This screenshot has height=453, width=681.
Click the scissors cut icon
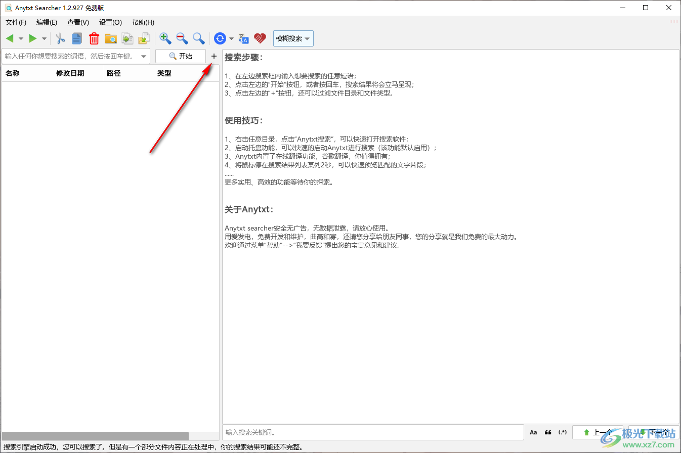point(61,38)
